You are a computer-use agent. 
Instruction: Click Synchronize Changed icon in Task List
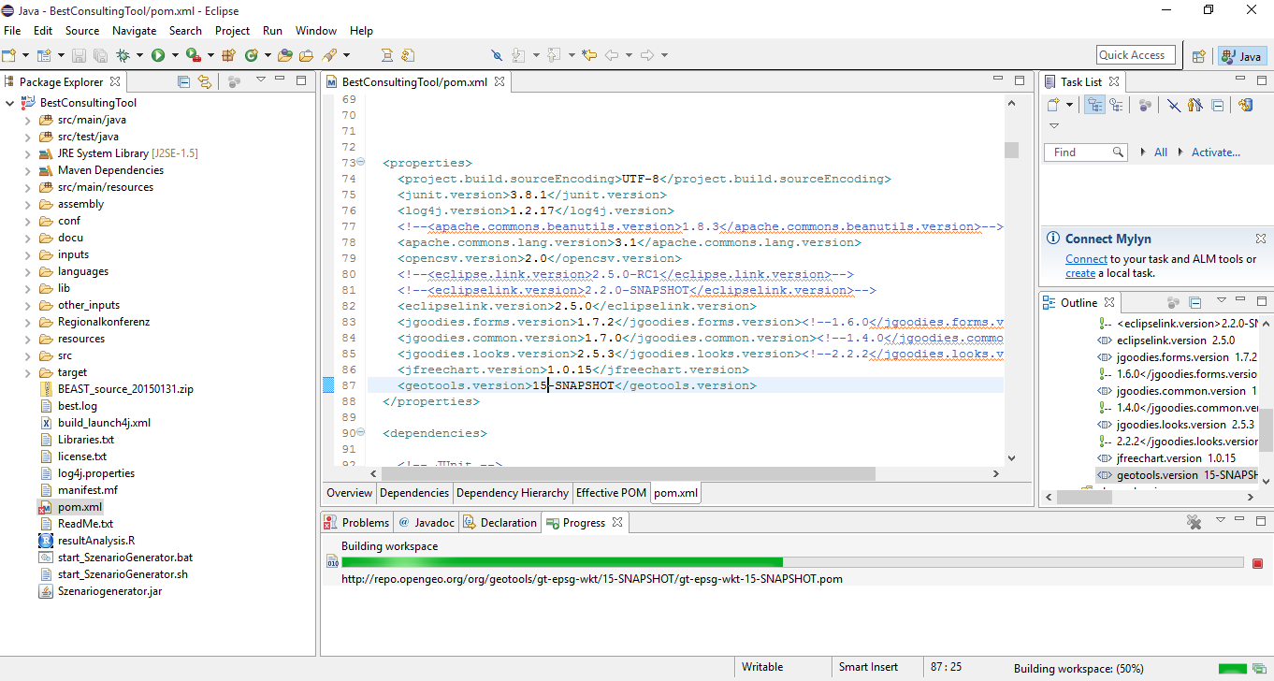click(x=1245, y=105)
